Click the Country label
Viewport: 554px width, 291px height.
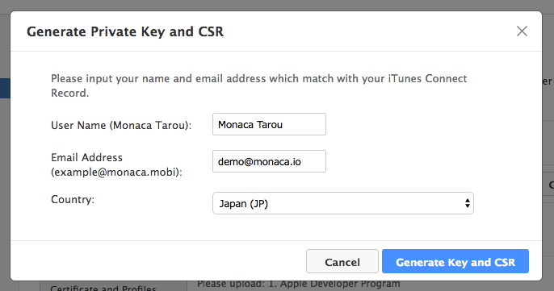(x=73, y=199)
